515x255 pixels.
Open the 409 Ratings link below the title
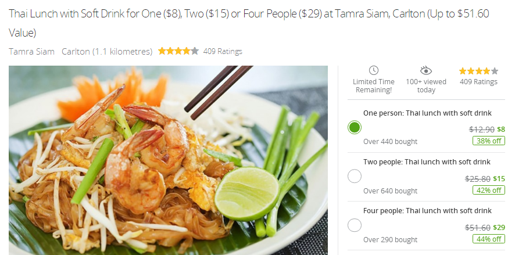(223, 52)
